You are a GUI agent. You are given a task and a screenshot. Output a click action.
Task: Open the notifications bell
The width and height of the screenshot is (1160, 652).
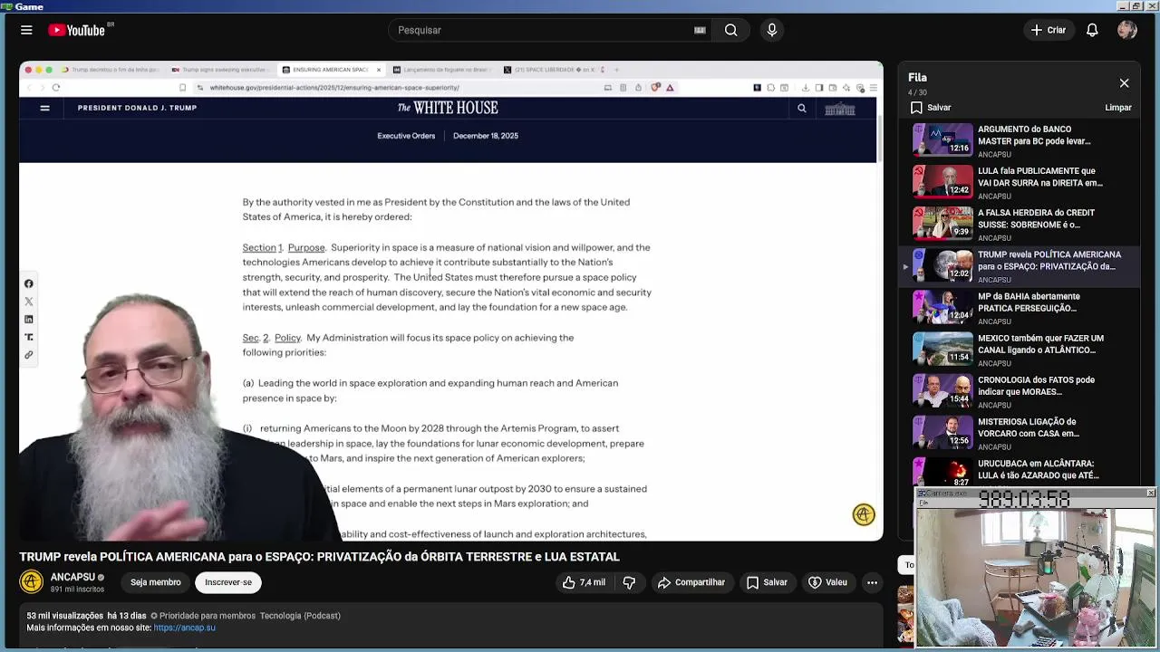click(1092, 30)
